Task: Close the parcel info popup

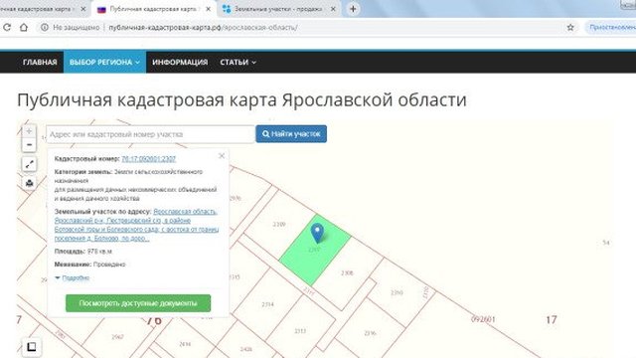Action: 222,155
